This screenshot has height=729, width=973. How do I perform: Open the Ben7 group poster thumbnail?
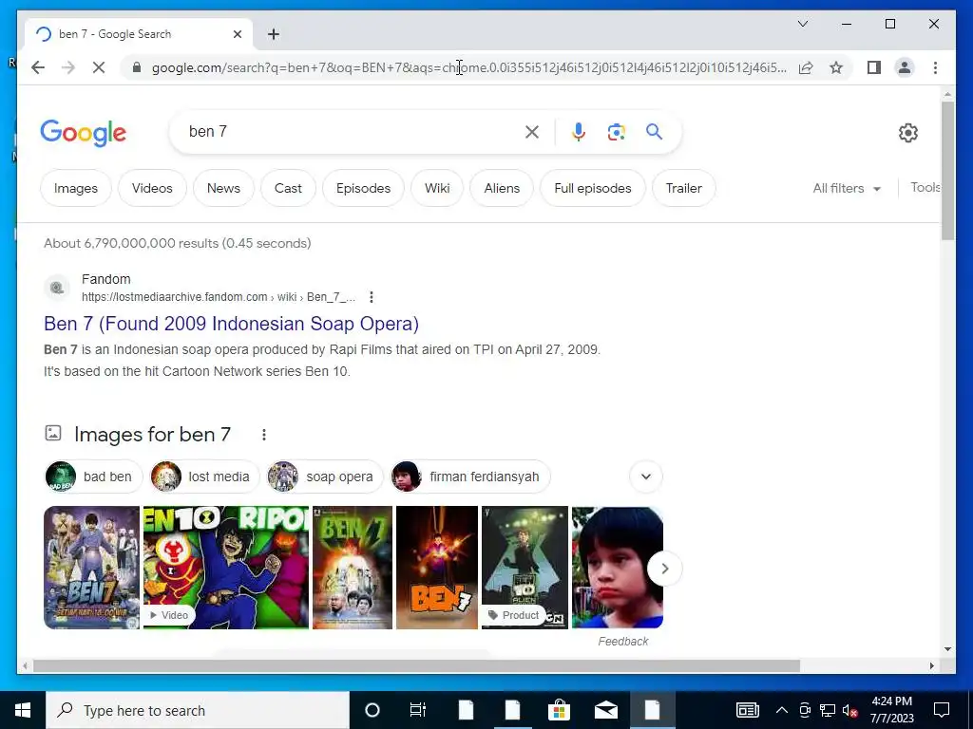point(92,568)
